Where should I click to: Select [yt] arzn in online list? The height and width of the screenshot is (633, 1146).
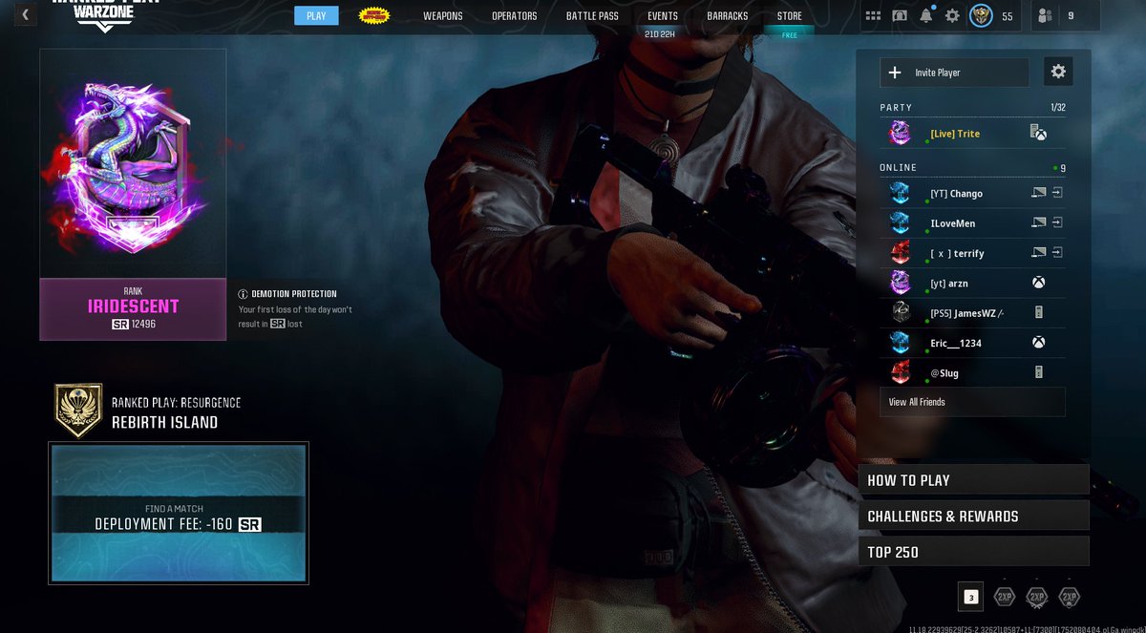(972, 283)
